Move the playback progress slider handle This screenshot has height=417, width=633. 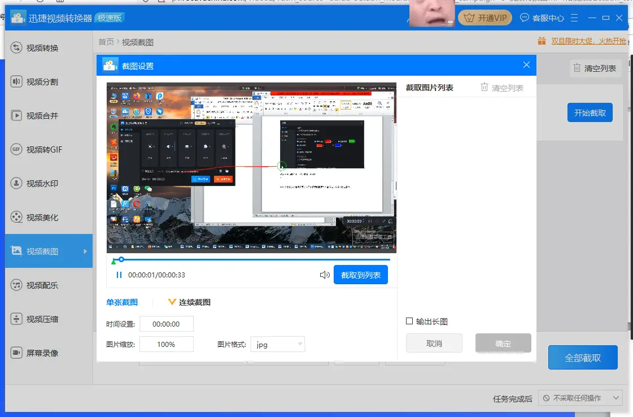(121, 259)
